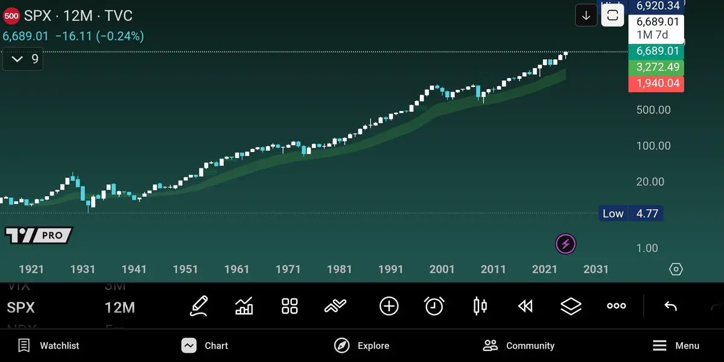
Task: Tap the SPX symbol in bottom toolbar
Action: point(21,308)
